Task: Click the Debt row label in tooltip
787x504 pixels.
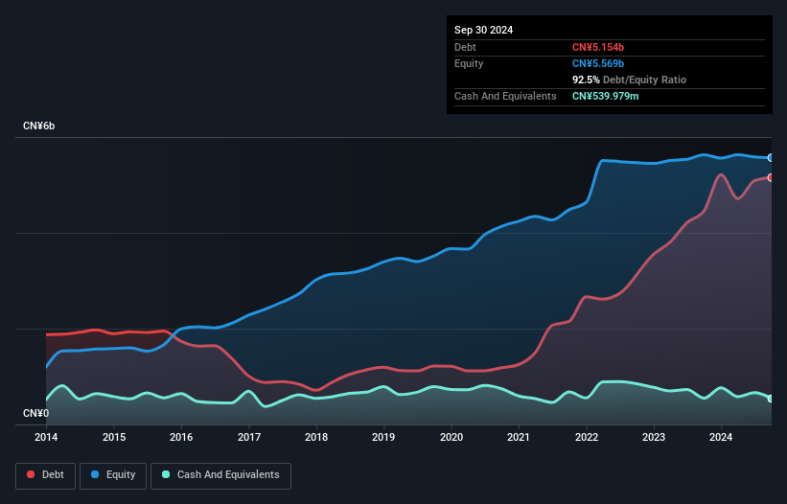Action: point(465,47)
